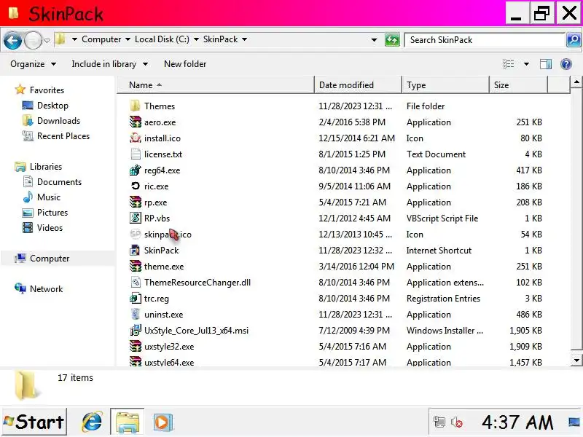The width and height of the screenshot is (583, 437).
Task: Click the Search SkinPack input field
Action: (485, 40)
